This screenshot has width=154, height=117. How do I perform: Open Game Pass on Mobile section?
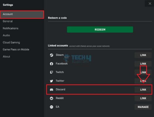(x=16, y=50)
